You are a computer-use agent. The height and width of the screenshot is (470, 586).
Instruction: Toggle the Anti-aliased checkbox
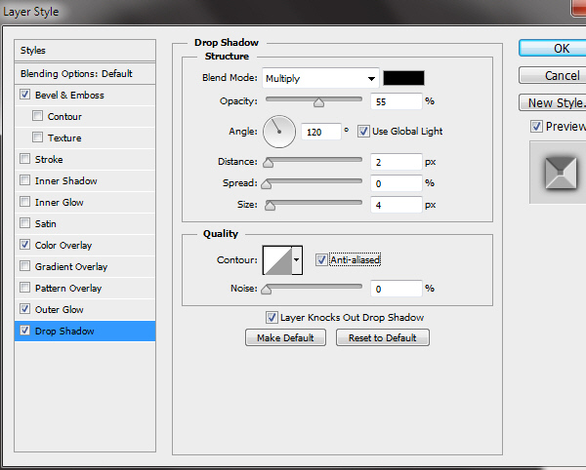tap(321, 259)
